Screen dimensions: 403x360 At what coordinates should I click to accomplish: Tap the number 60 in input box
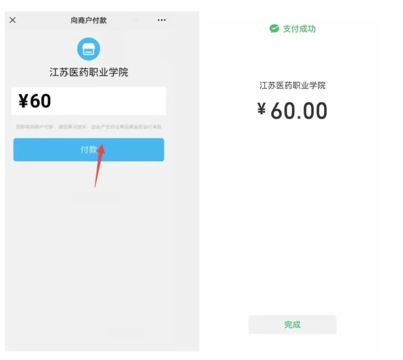(x=40, y=101)
